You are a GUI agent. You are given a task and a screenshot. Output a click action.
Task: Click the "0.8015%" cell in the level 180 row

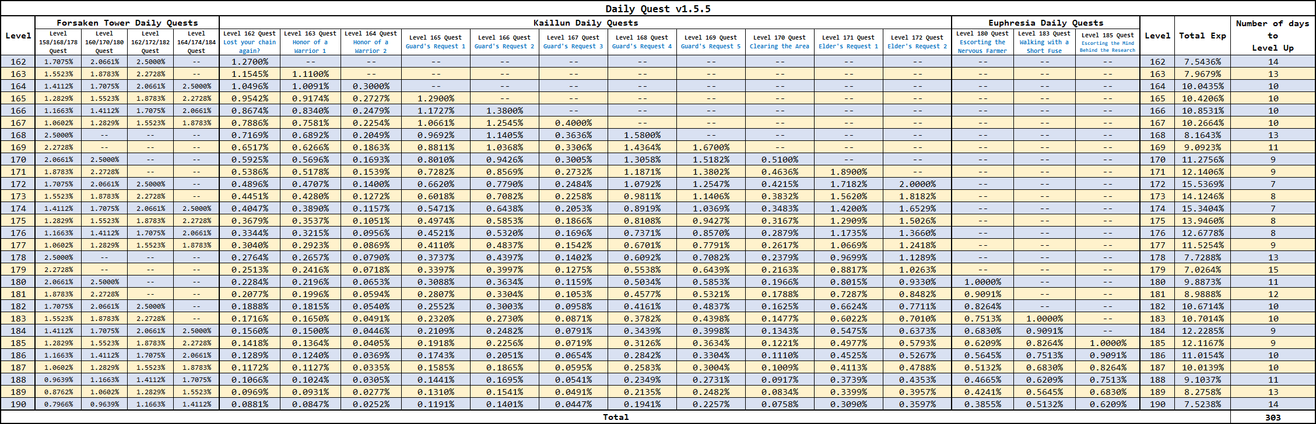[x=848, y=282]
